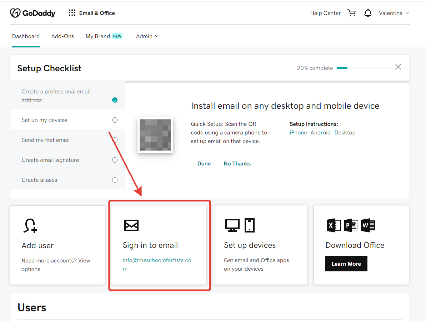The image size is (426, 322).
Task: Open iPhone setup instructions
Action: (298, 133)
